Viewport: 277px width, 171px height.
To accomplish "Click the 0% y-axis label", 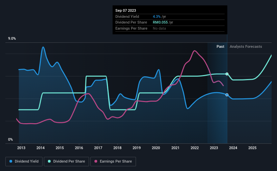I will click(10, 139).
